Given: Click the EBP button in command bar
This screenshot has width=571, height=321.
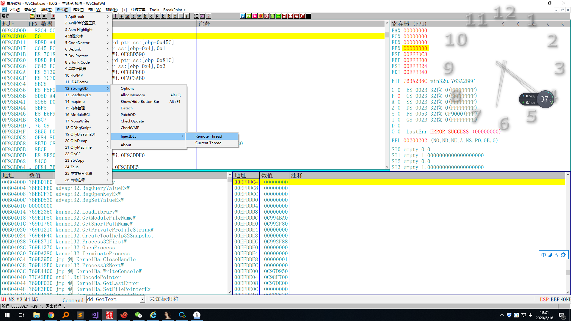Looking at the screenshot, I should [555, 300].
